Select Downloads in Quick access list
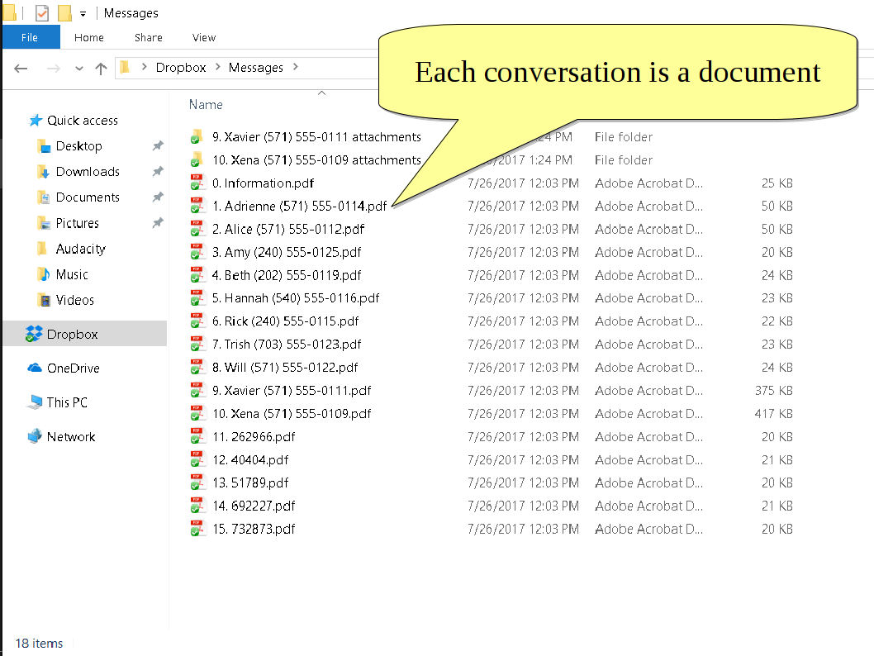The width and height of the screenshot is (874, 656). pos(88,171)
